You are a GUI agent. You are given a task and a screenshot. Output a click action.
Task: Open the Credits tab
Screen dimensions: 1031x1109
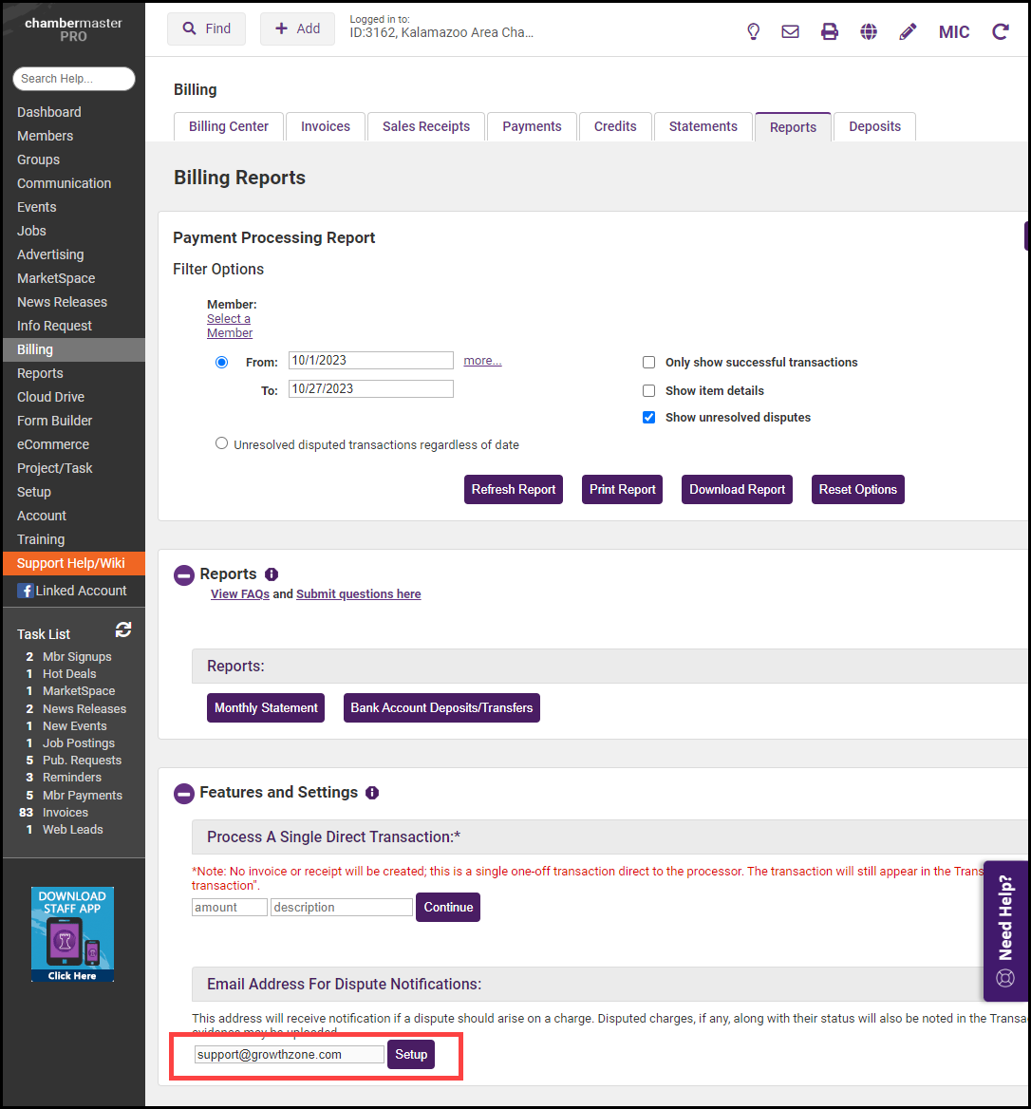click(x=615, y=126)
